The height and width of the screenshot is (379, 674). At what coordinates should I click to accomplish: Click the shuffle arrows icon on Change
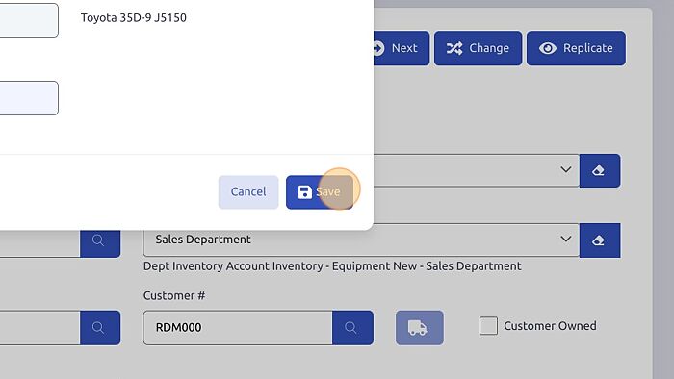[454, 48]
